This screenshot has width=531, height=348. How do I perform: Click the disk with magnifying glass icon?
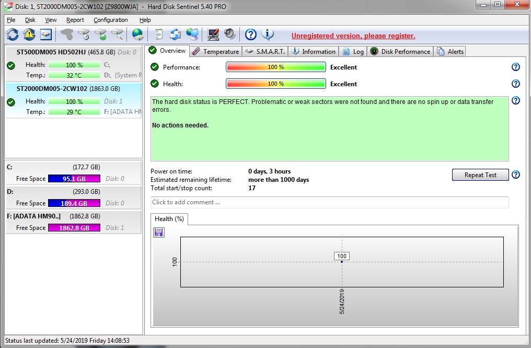117,34
